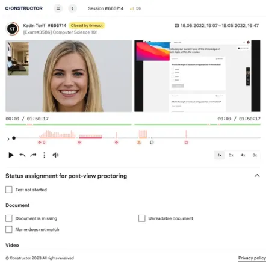
Task: Click the signal strength score icon
Action: click(132, 8)
